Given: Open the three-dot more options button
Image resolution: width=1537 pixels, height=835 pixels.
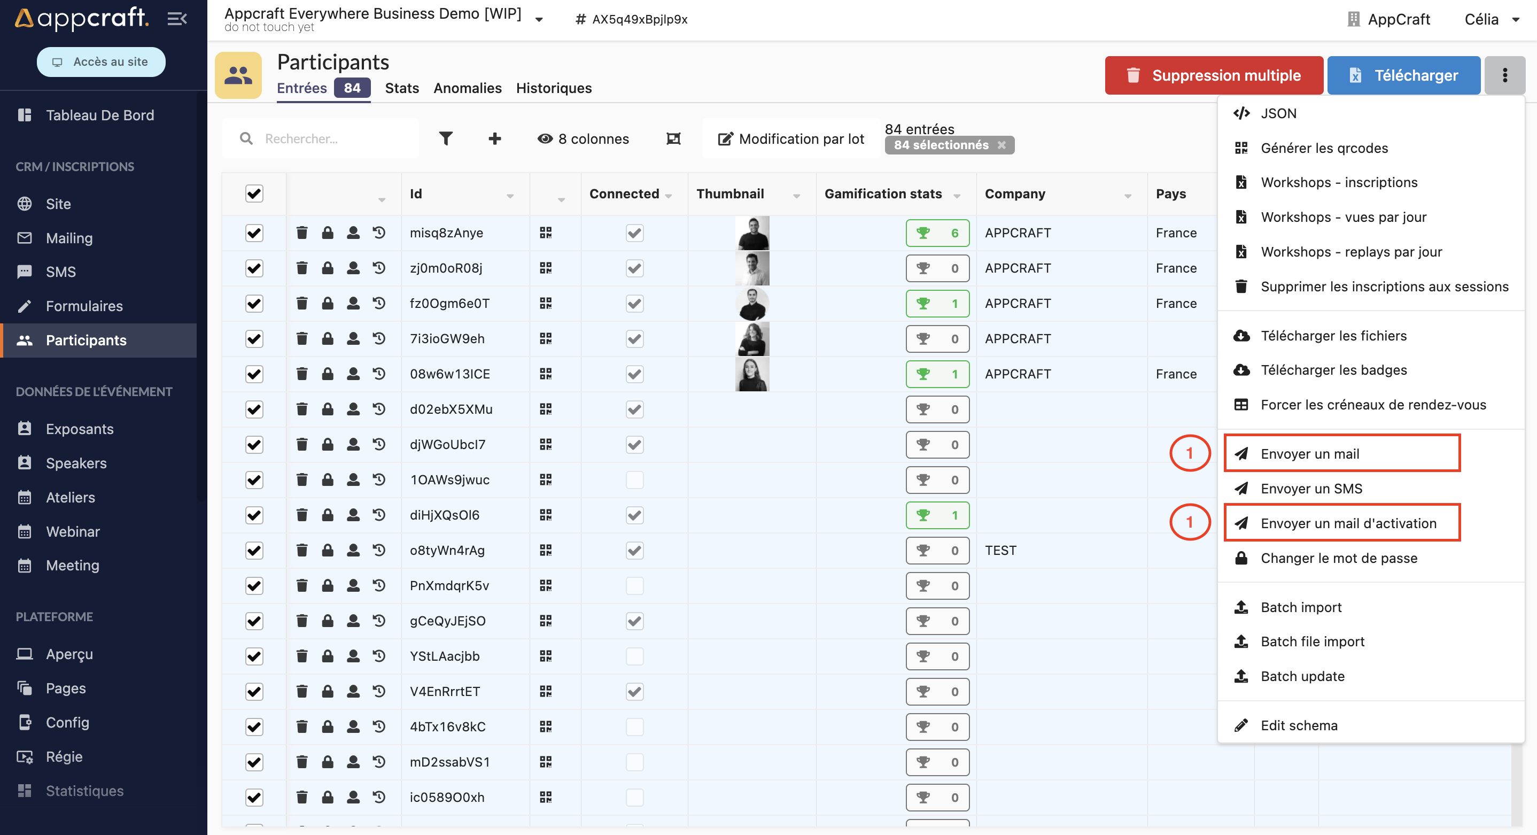Looking at the screenshot, I should pos(1504,75).
